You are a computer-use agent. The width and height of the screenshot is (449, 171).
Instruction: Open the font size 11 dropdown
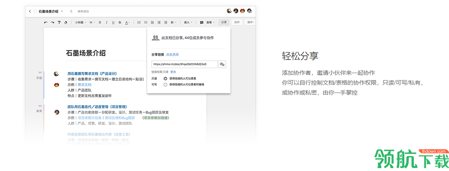(92, 22)
